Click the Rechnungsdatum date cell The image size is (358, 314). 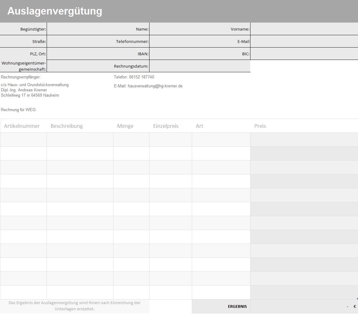pos(200,66)
